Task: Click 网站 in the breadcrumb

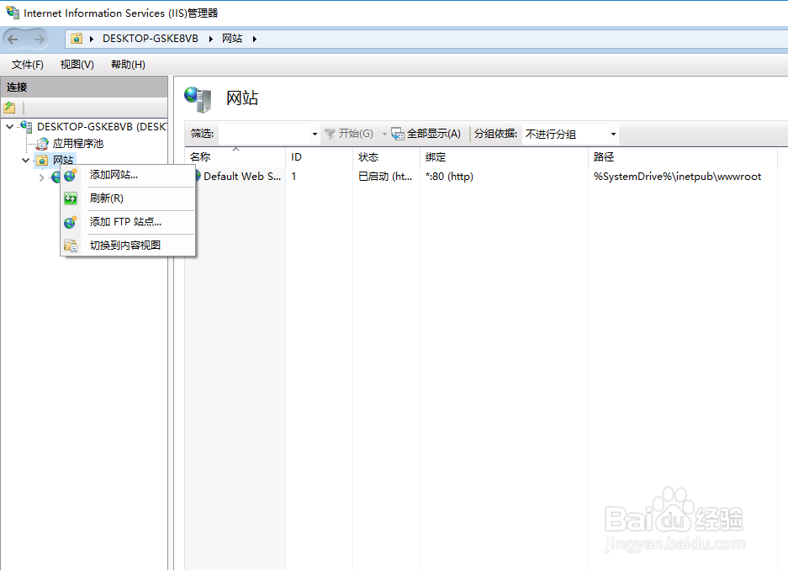Action: point(232,39)
